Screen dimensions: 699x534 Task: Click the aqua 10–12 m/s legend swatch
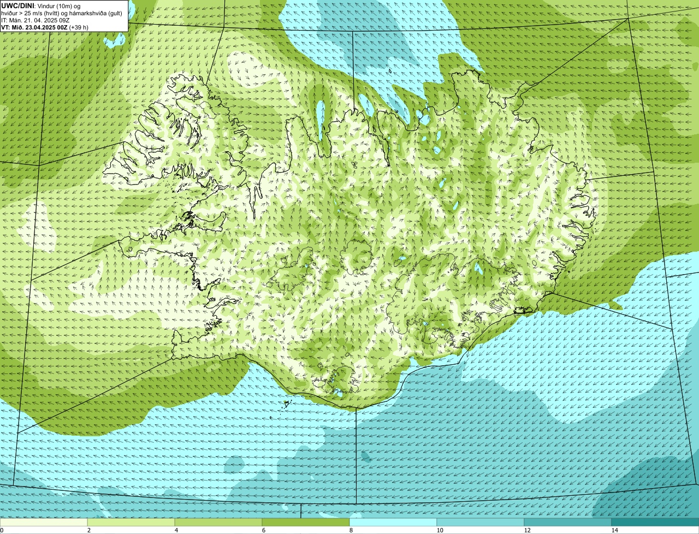tap(481, 523)
